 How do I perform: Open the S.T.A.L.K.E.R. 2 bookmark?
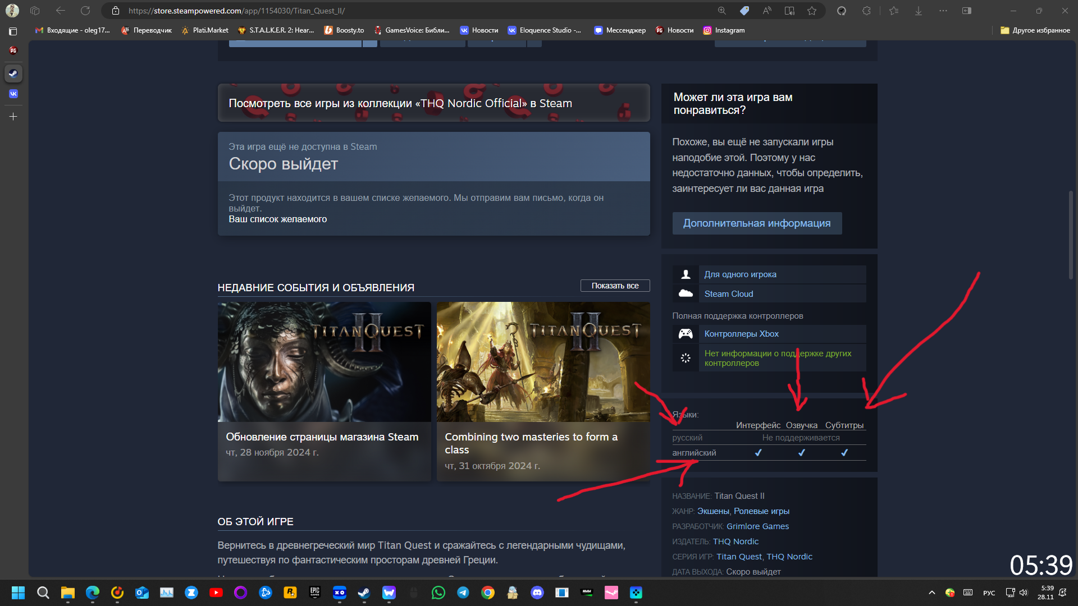click(x=276, y=30)
